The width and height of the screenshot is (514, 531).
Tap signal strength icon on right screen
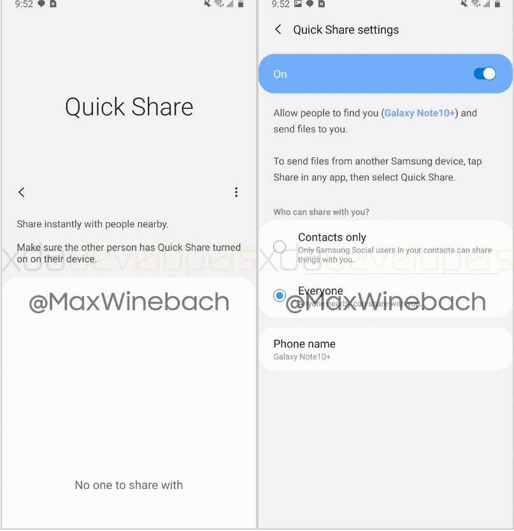pos(487,4)
